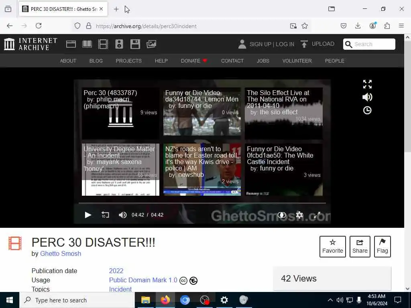This screenshot has width=411, height=308.
Task: Open the Perc 30 (4833787) related video
Action: (120, 113)
